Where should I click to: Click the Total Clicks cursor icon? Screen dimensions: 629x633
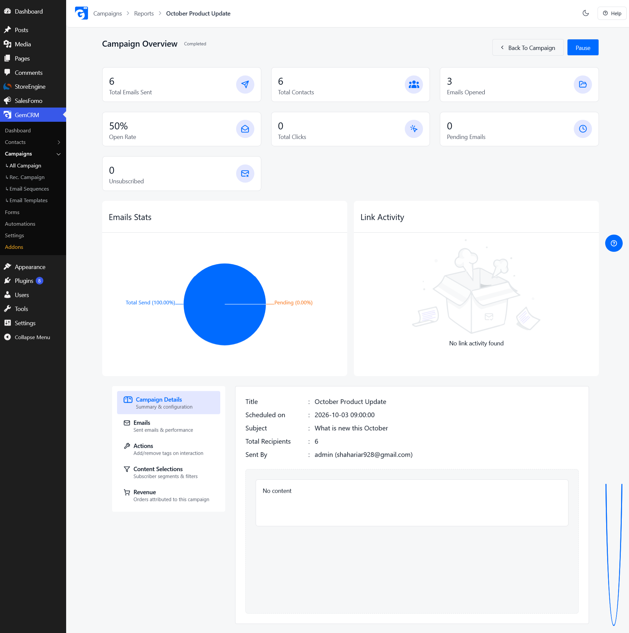(414, 129)
